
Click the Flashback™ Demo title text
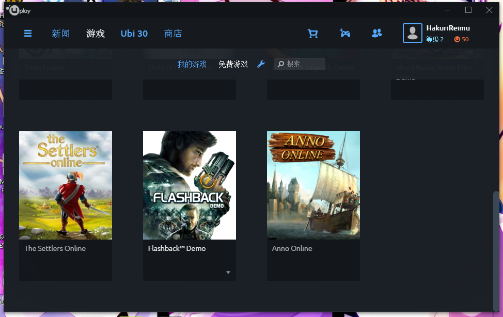click(x=177, y=248)
